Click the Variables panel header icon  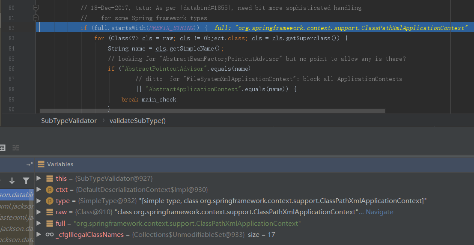(x=41, y=164)
